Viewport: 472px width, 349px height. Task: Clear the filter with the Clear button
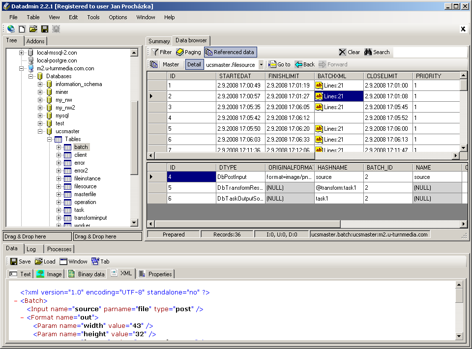pos(349,52)
